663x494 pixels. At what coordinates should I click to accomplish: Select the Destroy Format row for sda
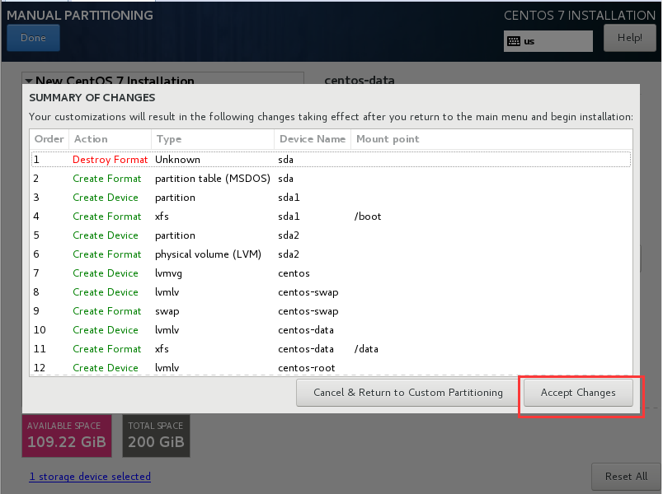point(331,160)
